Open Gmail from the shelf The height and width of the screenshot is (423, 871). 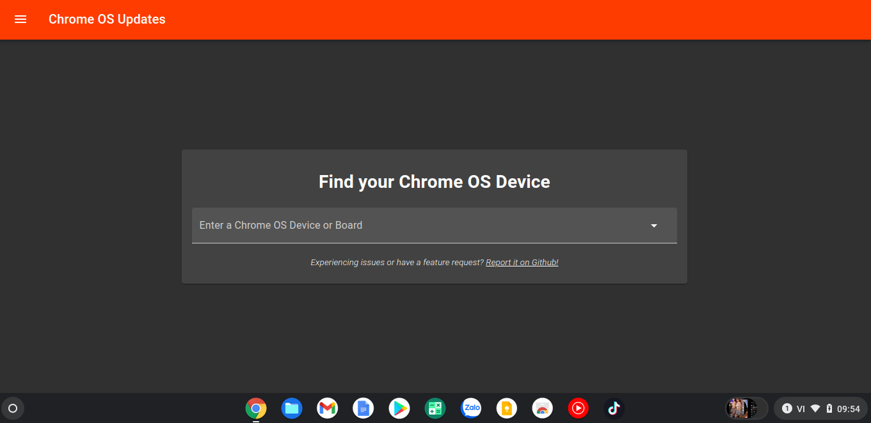point(328,408)
